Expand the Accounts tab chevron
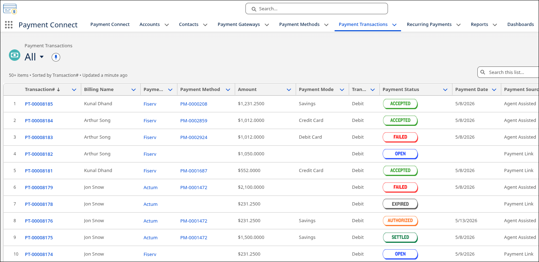 click(x=166, y=25)
